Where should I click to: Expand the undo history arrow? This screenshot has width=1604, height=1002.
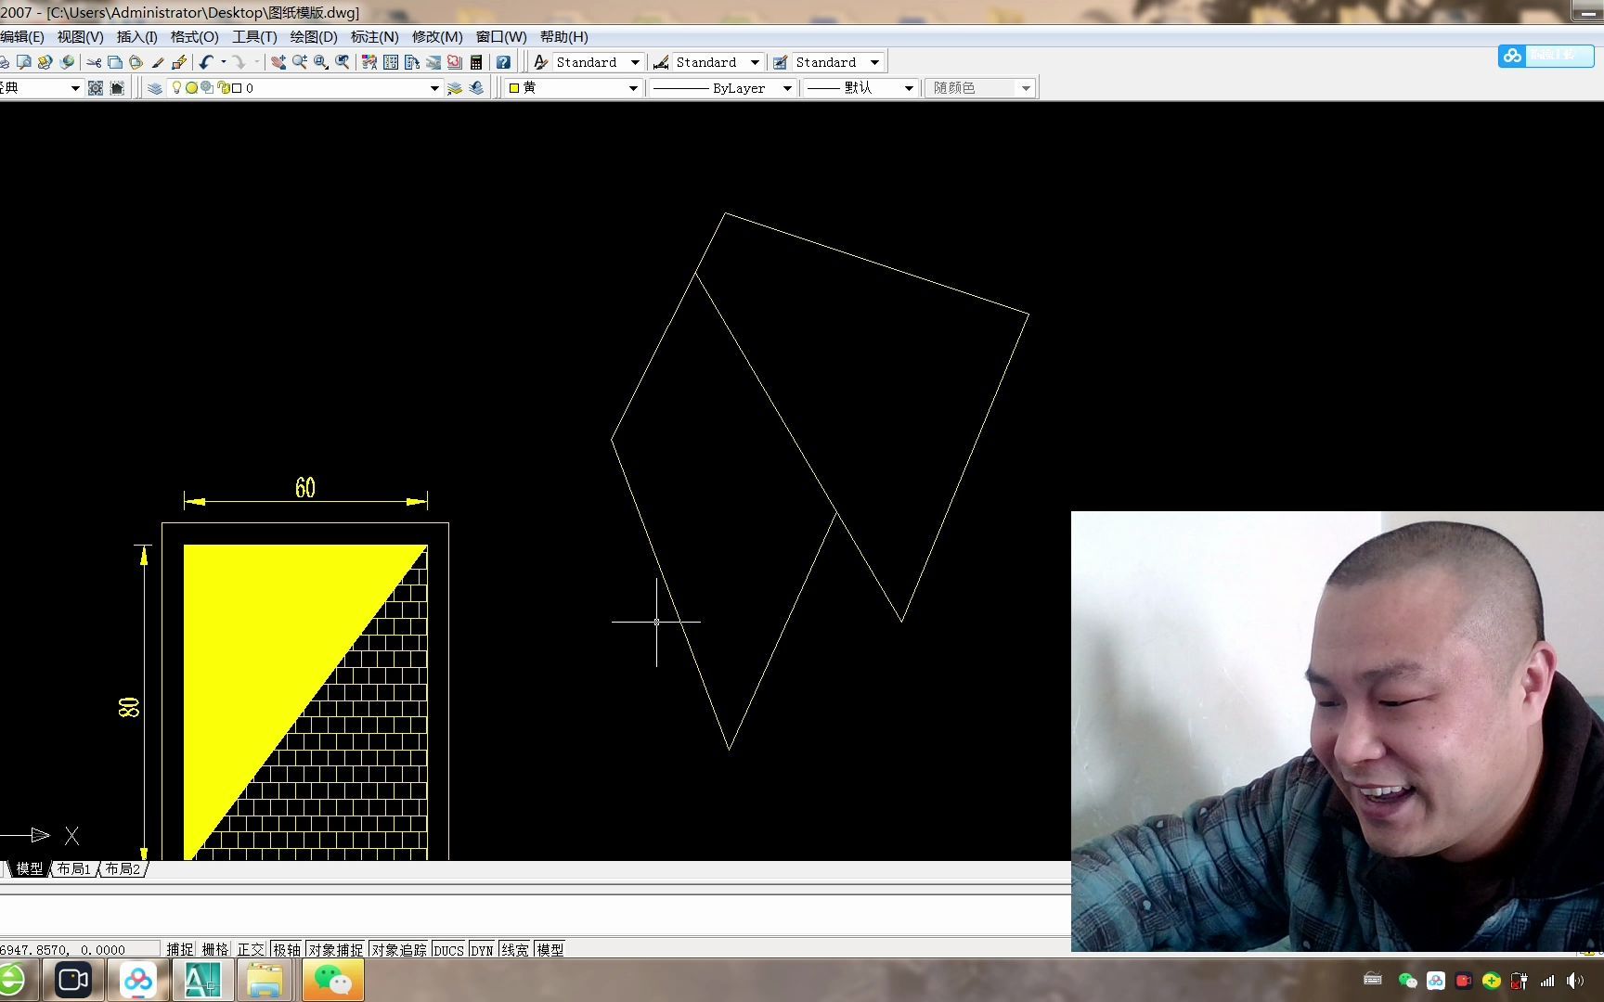(224, 62)
